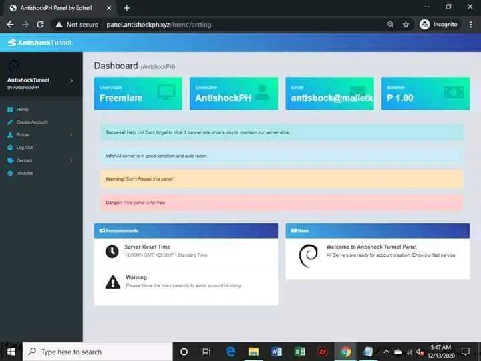Expand the Extras chevron arrow

point(71,135)
